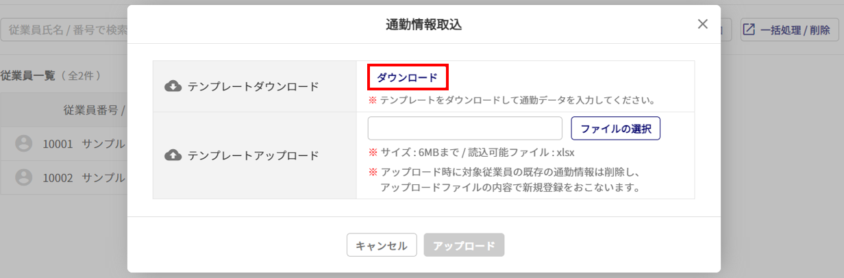Click the cloud upload icon beside テンプレートアップロード
Viewport: 844px width, 278px height.
coord(173,155)
